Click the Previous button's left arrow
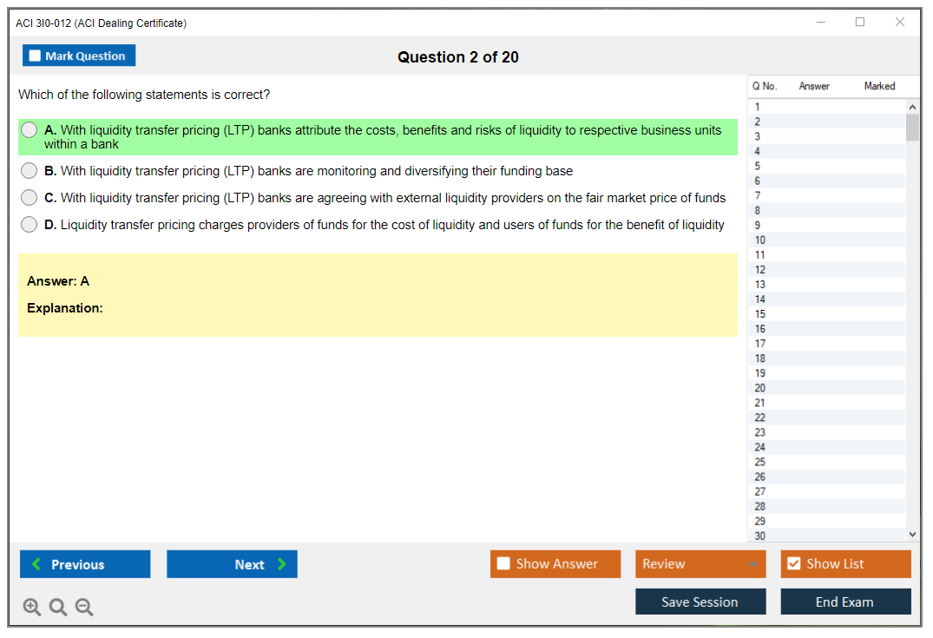 pyautogui.click(x=36, y=564)
